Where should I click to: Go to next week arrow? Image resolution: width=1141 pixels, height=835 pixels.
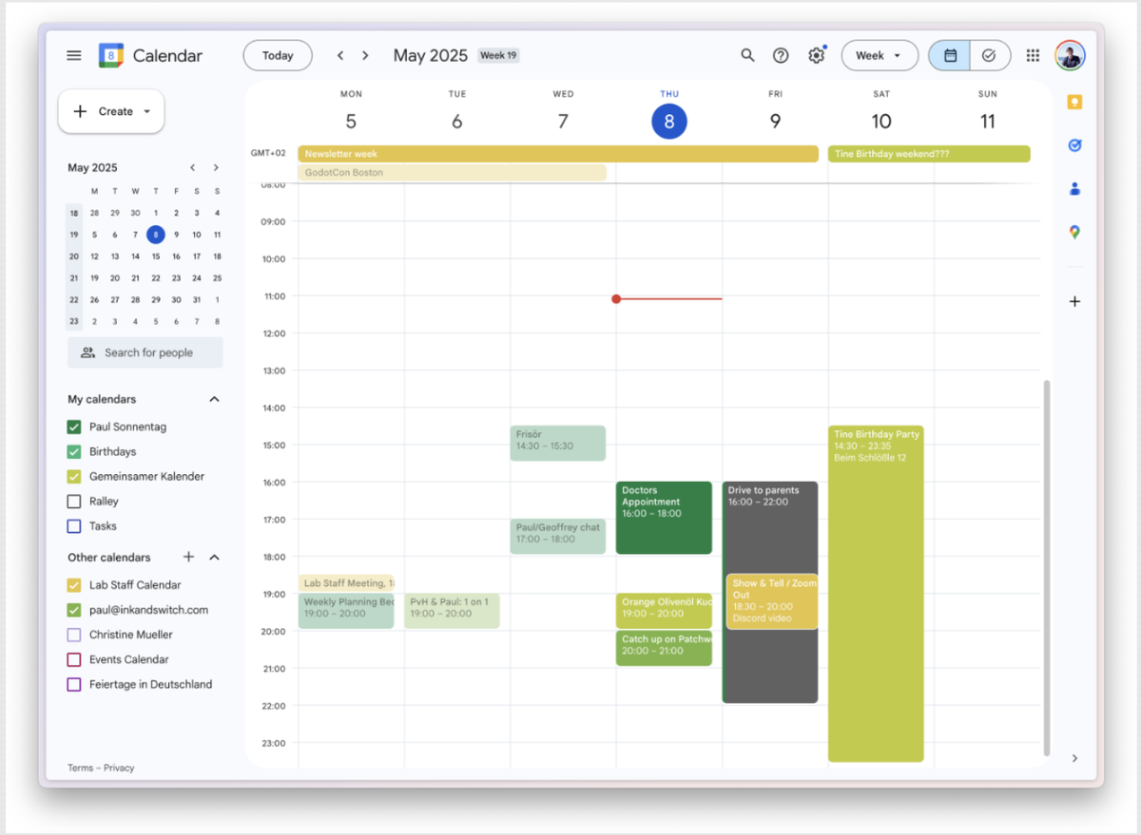click(365, 55)
